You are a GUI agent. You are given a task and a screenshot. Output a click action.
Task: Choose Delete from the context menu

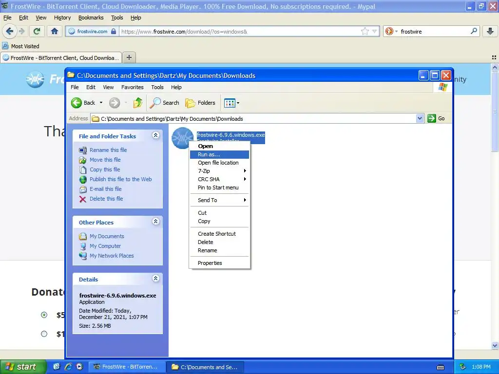pyautogui.click(x=219, y=242)
